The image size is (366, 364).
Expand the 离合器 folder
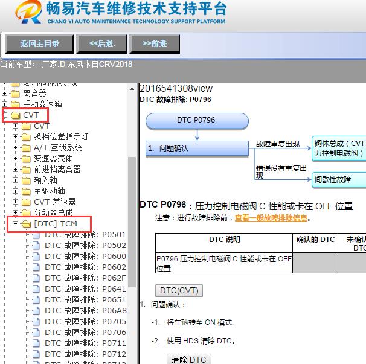point(4,94)
